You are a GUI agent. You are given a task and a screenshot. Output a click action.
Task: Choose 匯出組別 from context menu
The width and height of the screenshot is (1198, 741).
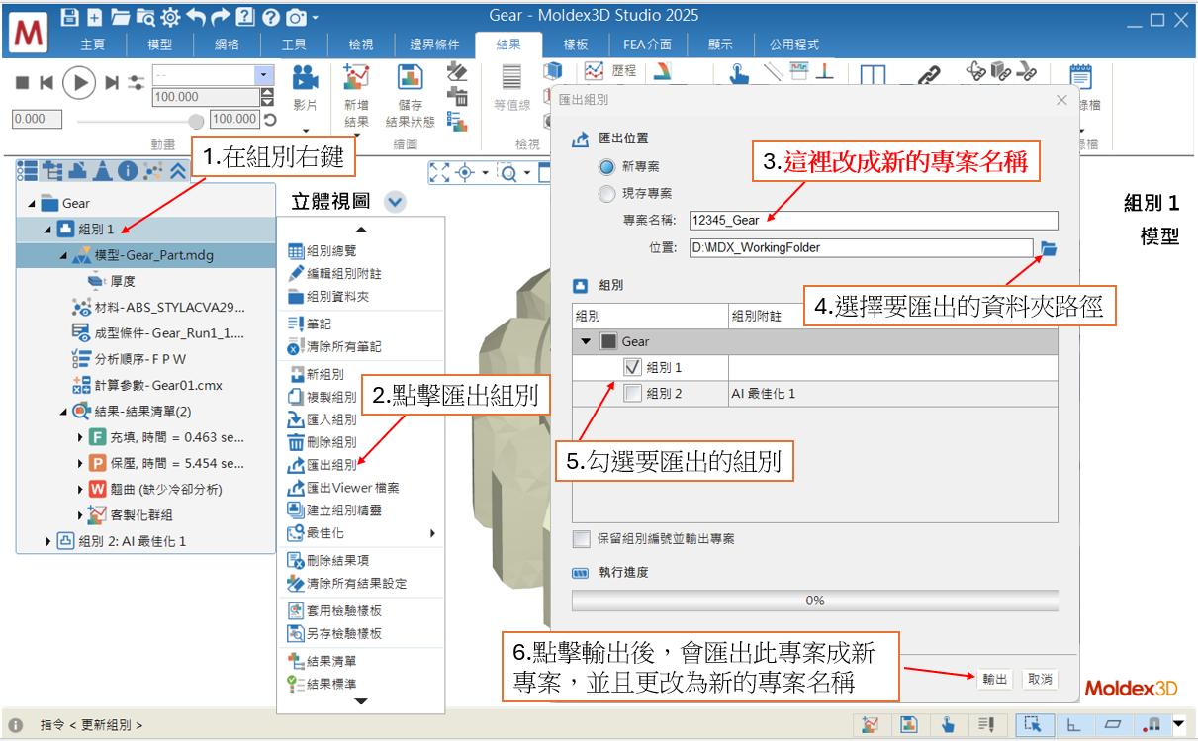click(330, 465)
